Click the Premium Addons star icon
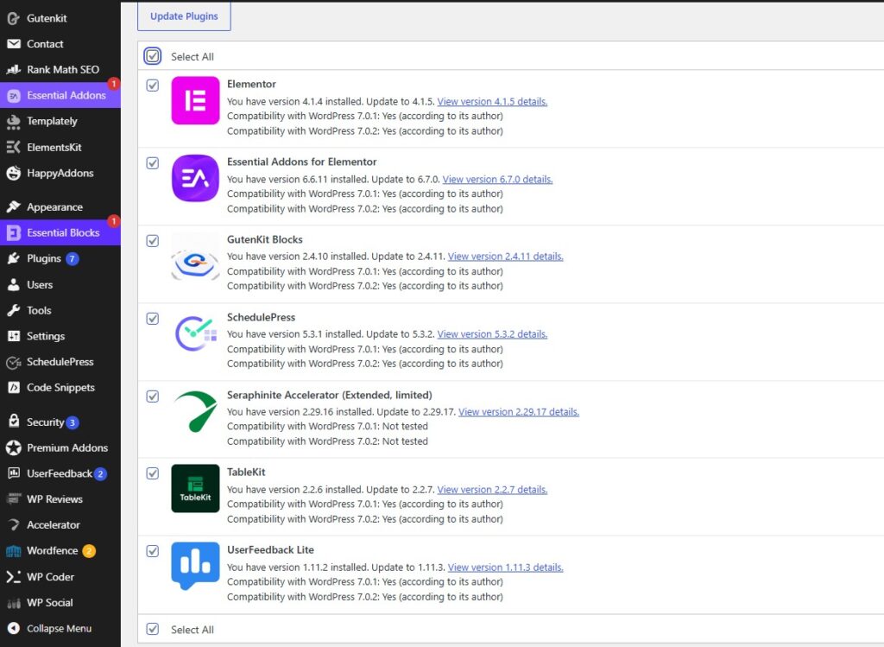884x647 pixels. point(14,447)
